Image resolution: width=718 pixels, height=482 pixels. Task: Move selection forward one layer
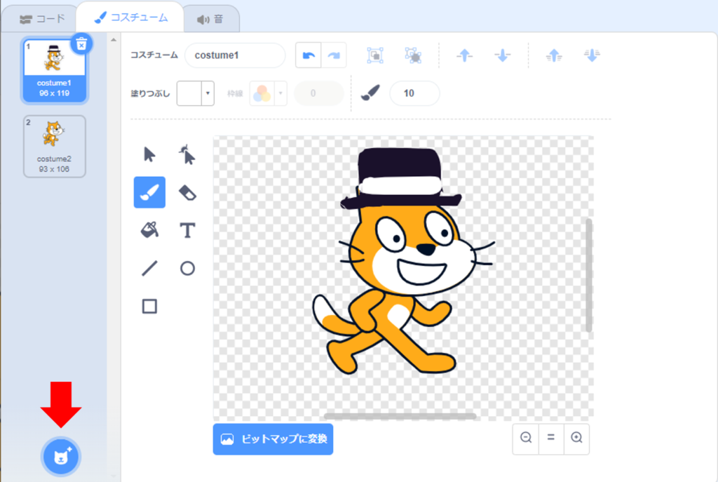tap(465, 55)
